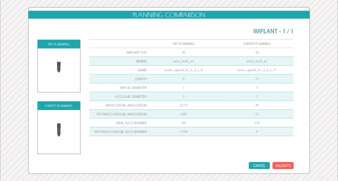Click the Planning Comparison title bar
This screenshot has width=338, height=181.
pos(169,15)
